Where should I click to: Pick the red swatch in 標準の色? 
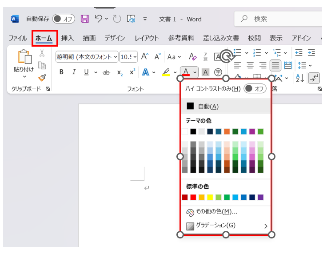pyautogui.click(x=193, y=197)
